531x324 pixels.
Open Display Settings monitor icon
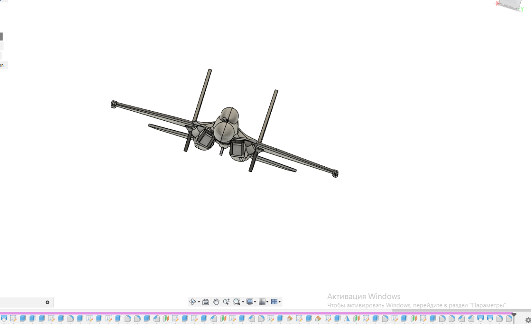[x=250, y=302]
